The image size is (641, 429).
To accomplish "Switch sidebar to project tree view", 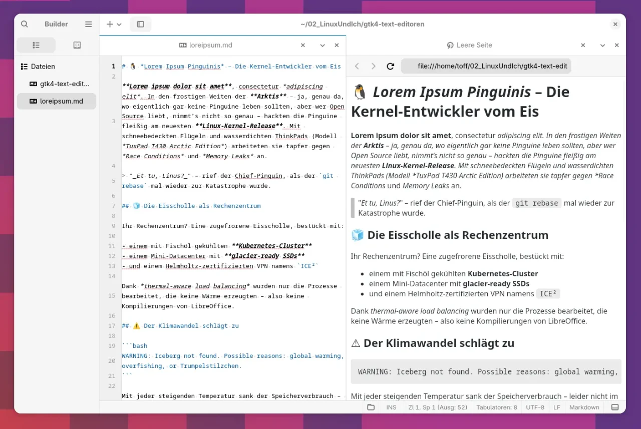I will click(36, 45).
